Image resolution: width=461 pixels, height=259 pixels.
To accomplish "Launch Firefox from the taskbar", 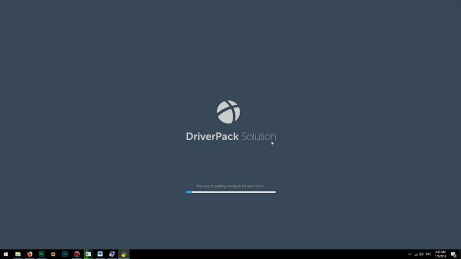I will pyautogui.click(x=30, y=254).
